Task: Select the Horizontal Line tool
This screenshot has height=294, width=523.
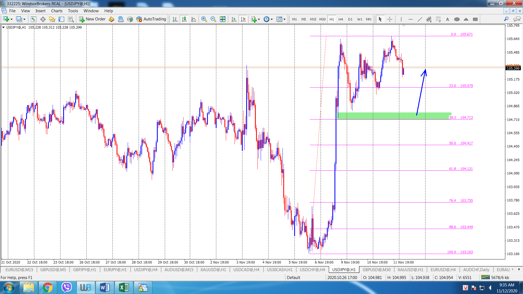Action: pos(411,19)
